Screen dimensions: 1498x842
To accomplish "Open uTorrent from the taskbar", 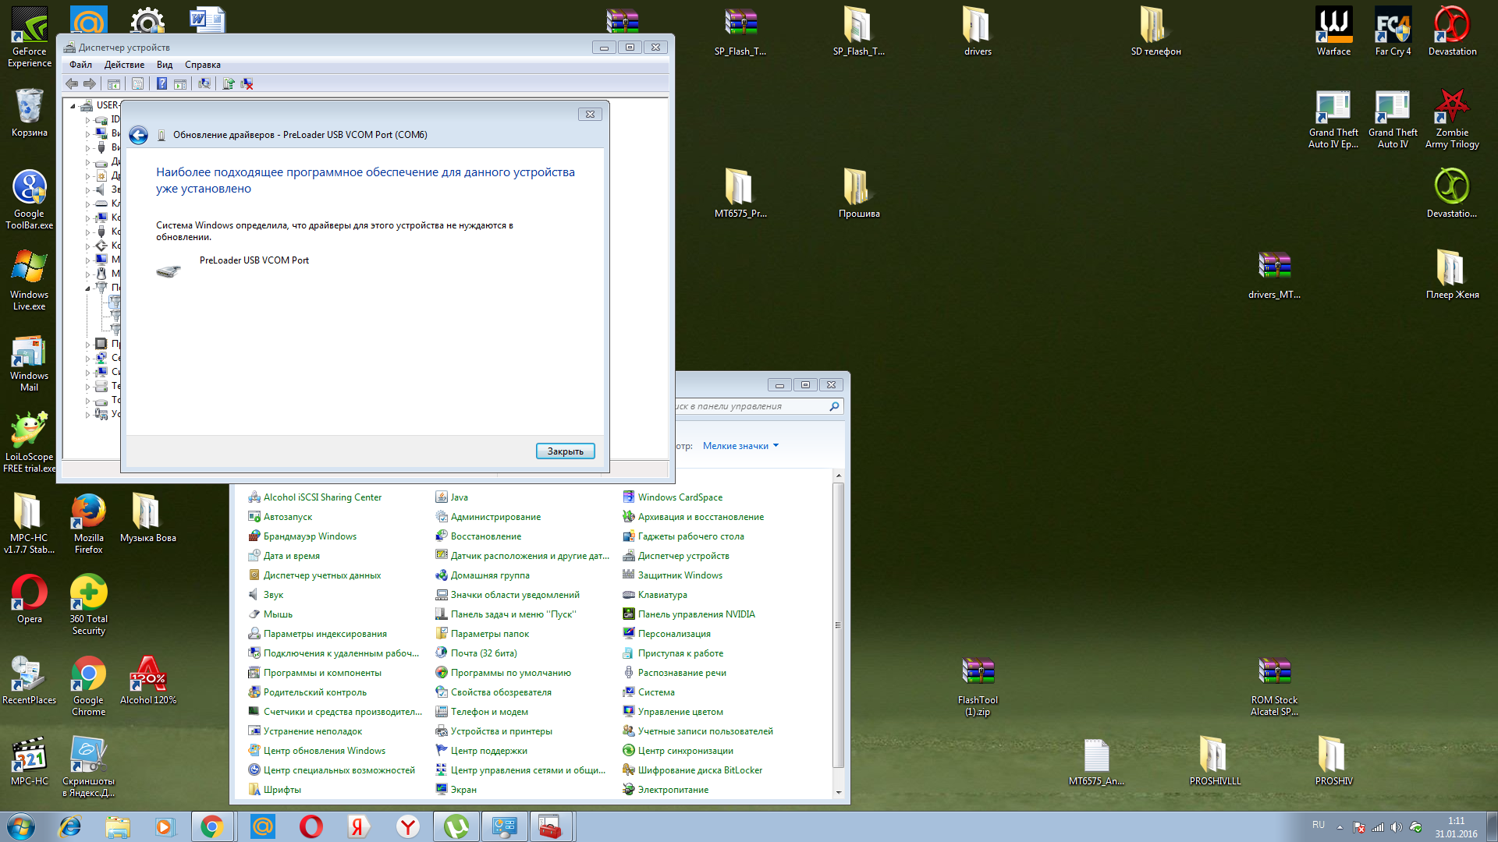I will pos(456,826).
